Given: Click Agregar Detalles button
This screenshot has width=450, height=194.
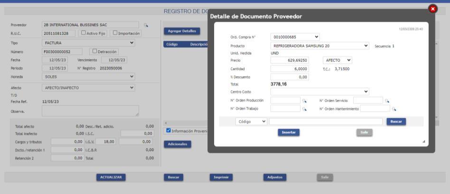Looking at the screenshot, I should 182,31.
